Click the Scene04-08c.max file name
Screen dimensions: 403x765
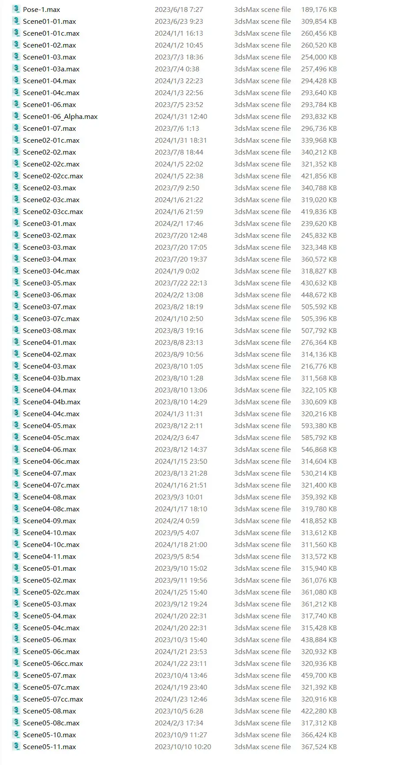[x=51, y=509]
